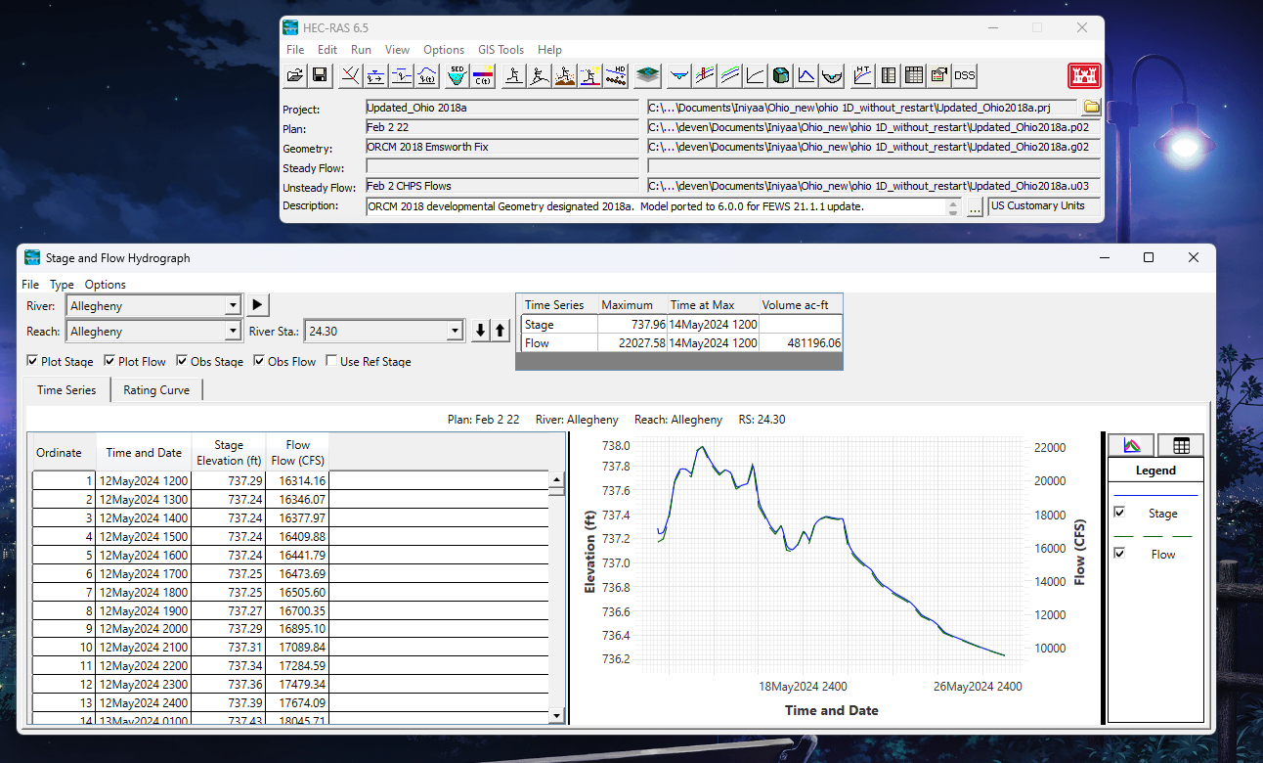Expand the River dropdown showing Allegheny
The height and width of the screenshot is (763, 1263).
tap(233, 306)
